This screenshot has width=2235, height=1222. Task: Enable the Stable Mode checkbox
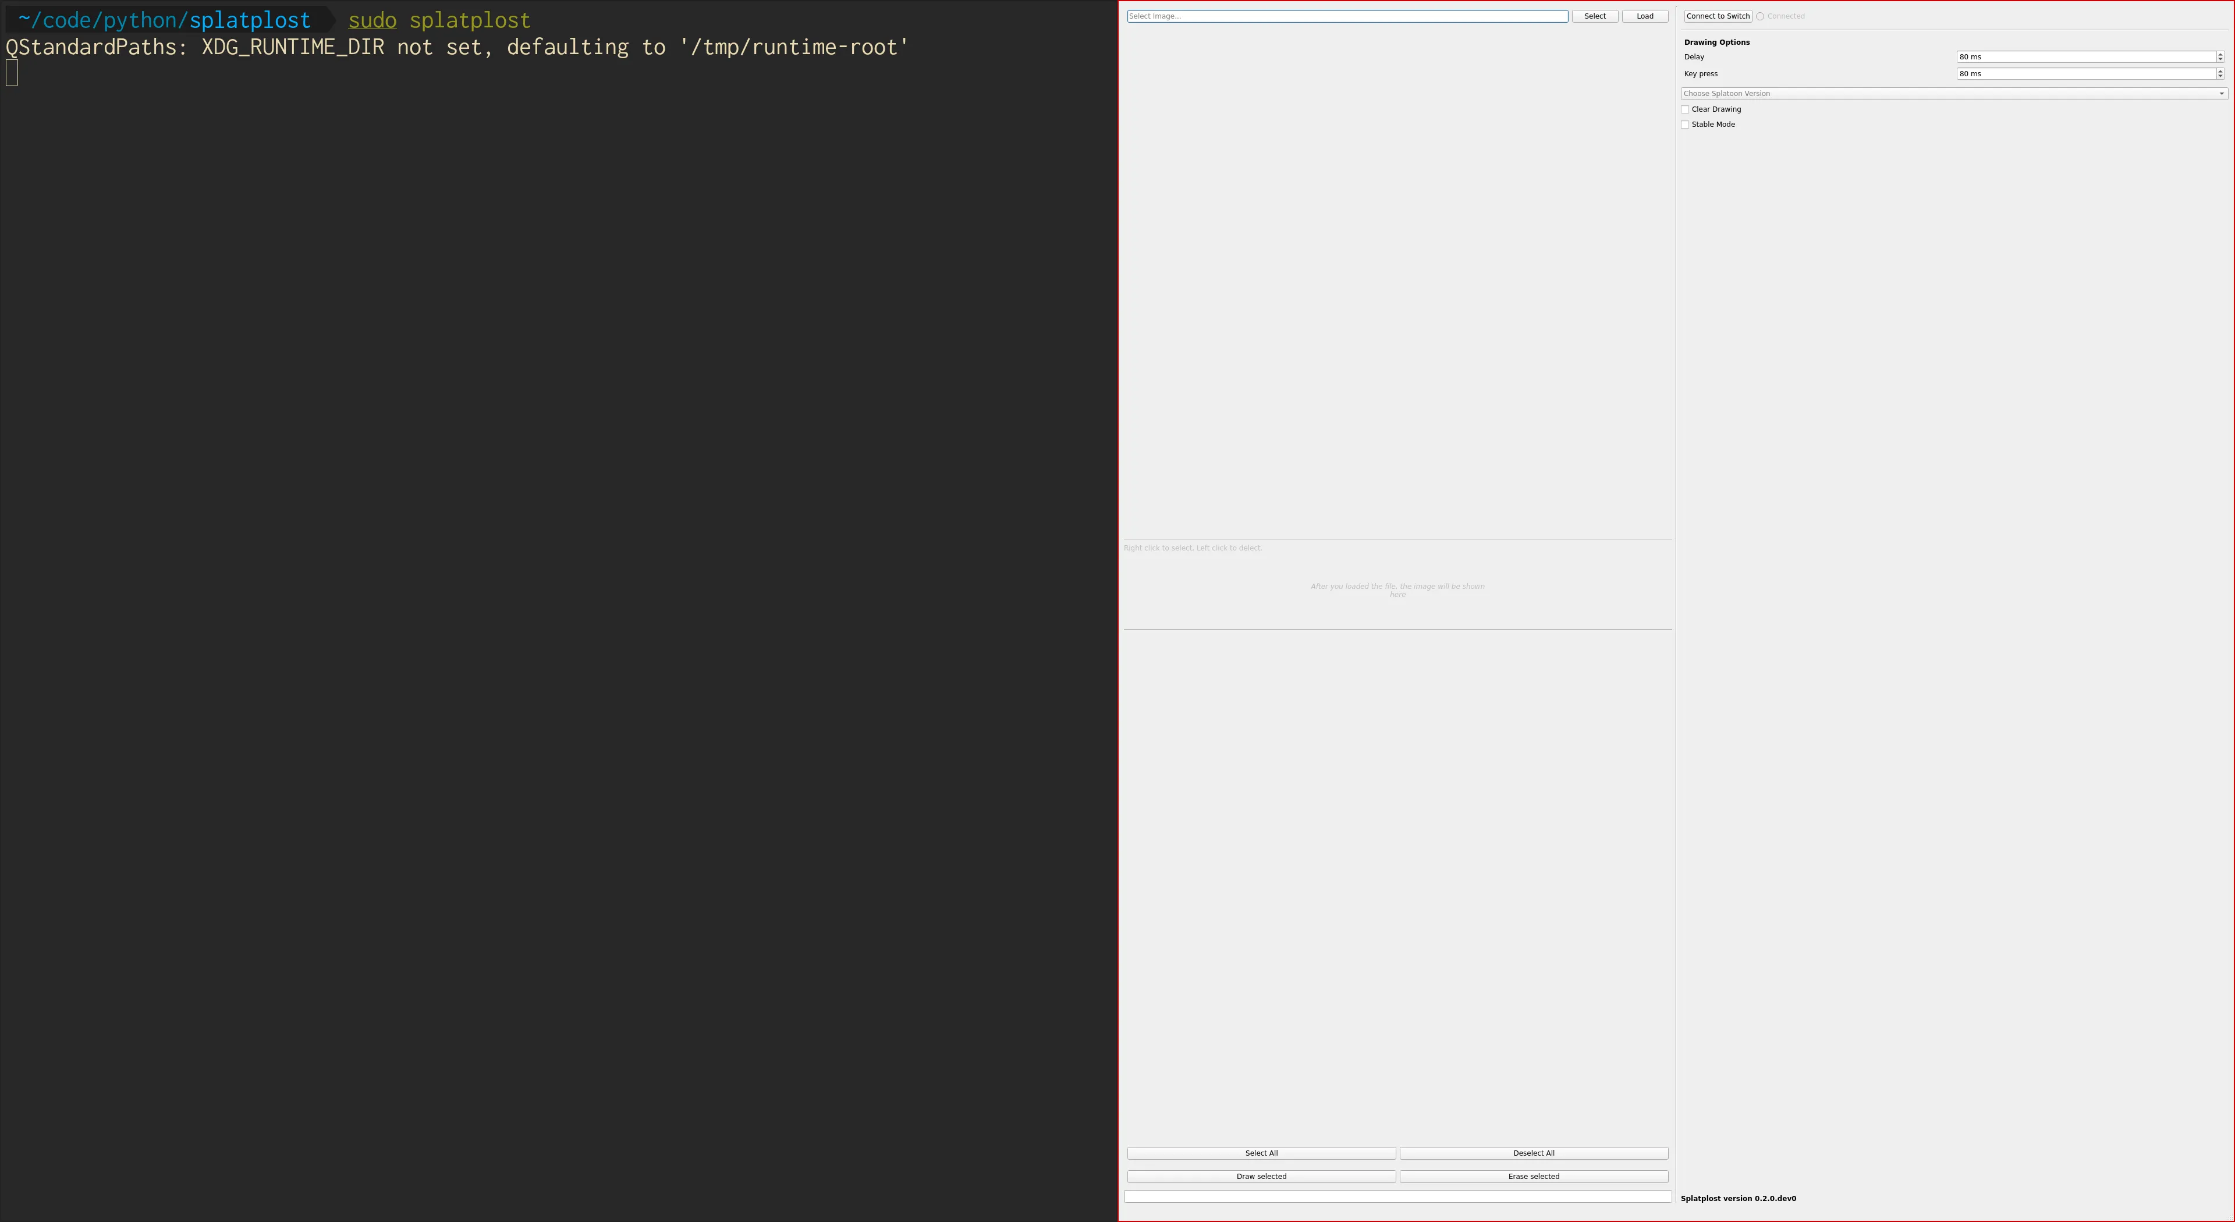tap(1686, 125)
